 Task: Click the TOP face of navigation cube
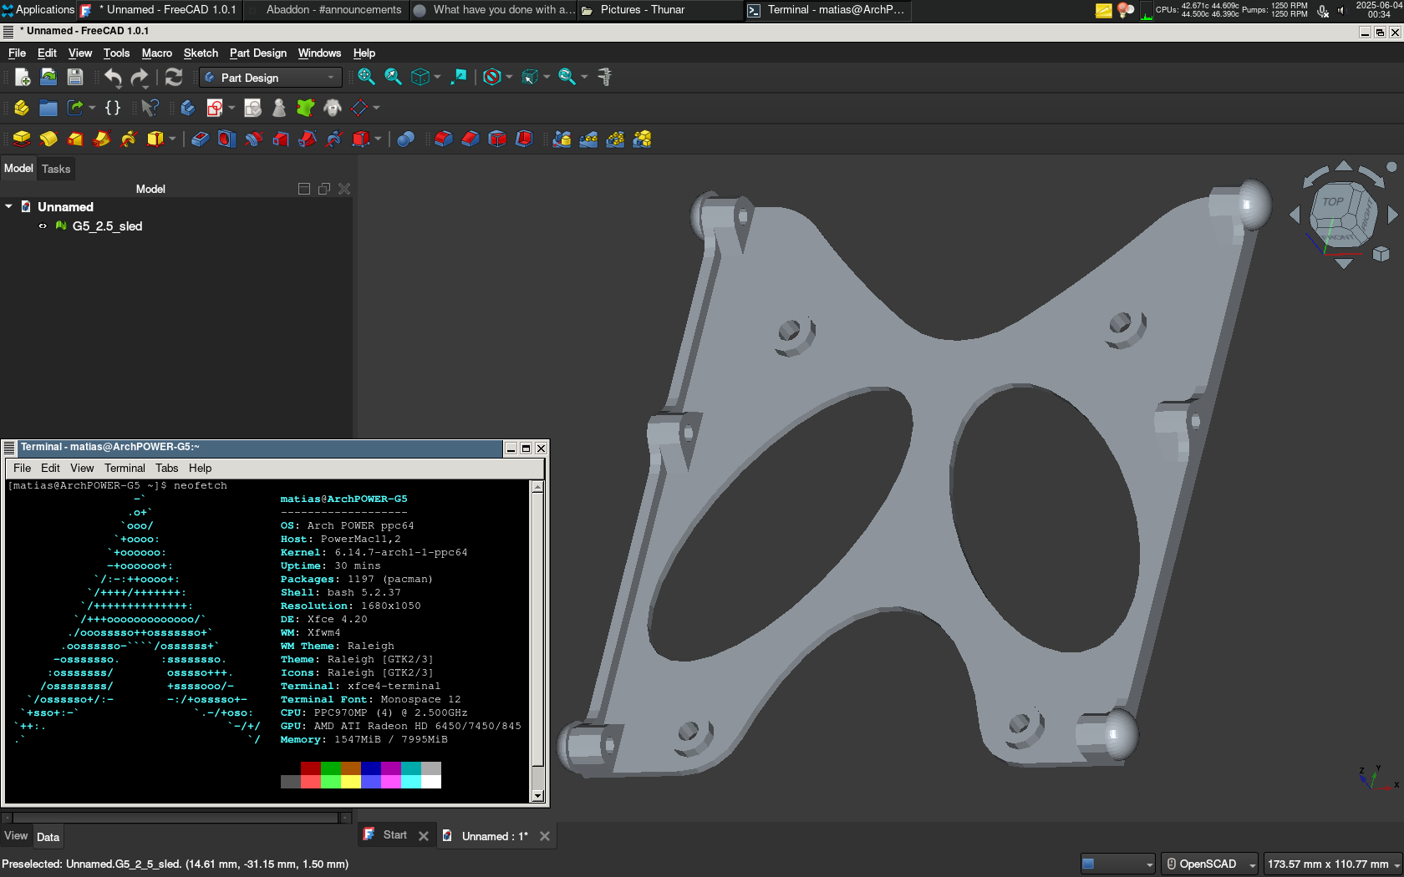[1332, 202]
